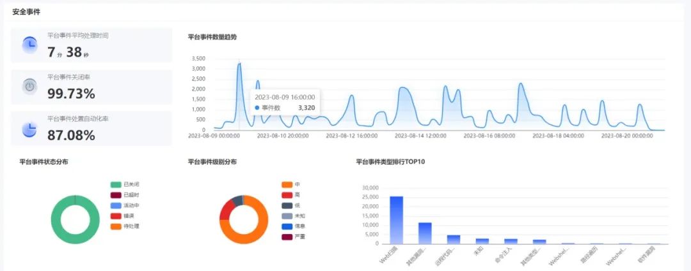Click the 命令注入 bar in TOP10 chart
The height and width of the screenshot is (271, 691).
click(511, 241)
